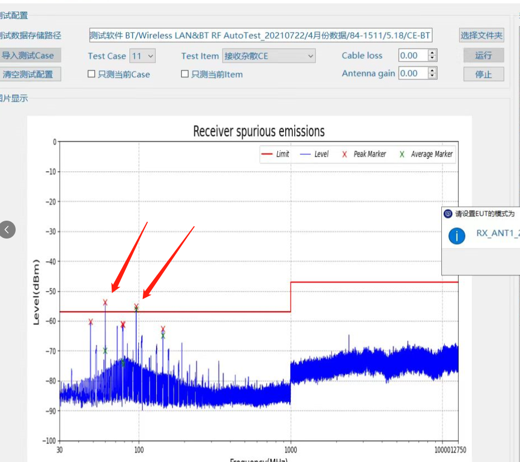This screenshot has width=520, height=462.
Task: Open the Test Case dropdown
Action: click(142, 56)
